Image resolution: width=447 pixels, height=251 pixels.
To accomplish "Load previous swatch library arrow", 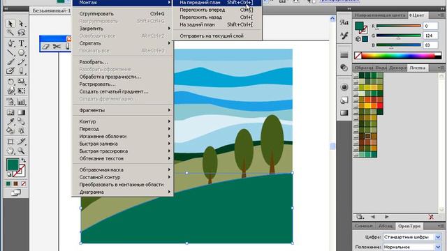I will (x=373, y=217).
